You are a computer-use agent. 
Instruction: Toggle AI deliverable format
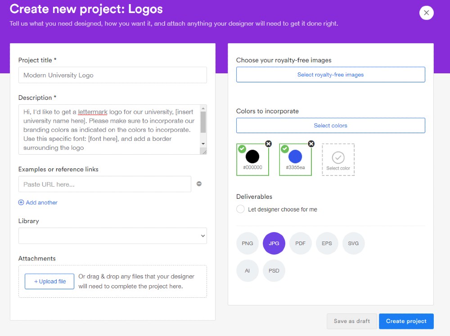pyautogui.click(x=247, y=271)
